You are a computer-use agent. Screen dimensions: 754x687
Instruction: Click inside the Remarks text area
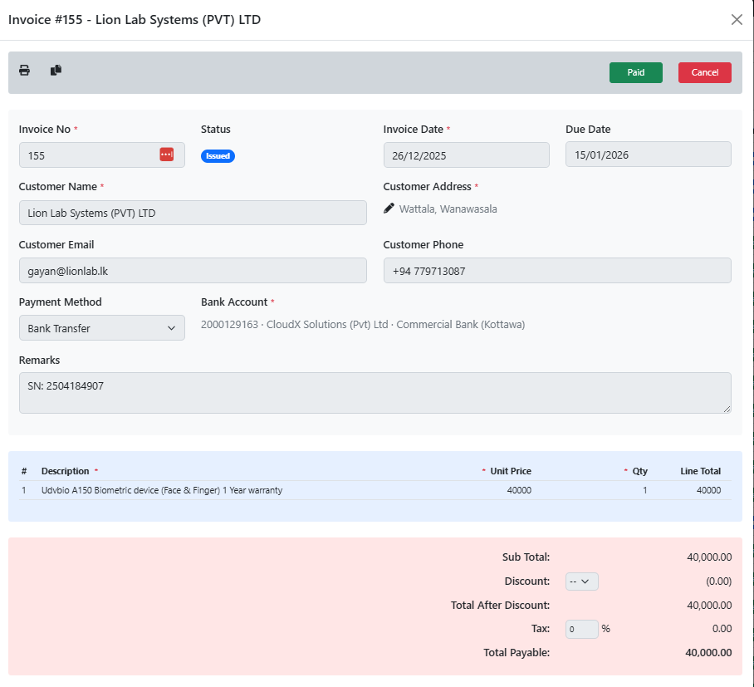click(x=374, y=391)
